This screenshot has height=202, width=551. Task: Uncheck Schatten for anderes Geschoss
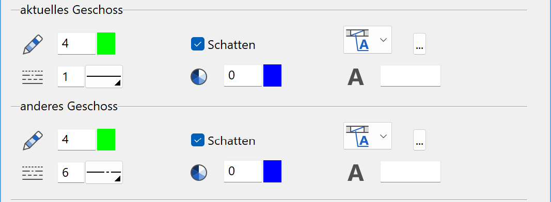[197, 140]
